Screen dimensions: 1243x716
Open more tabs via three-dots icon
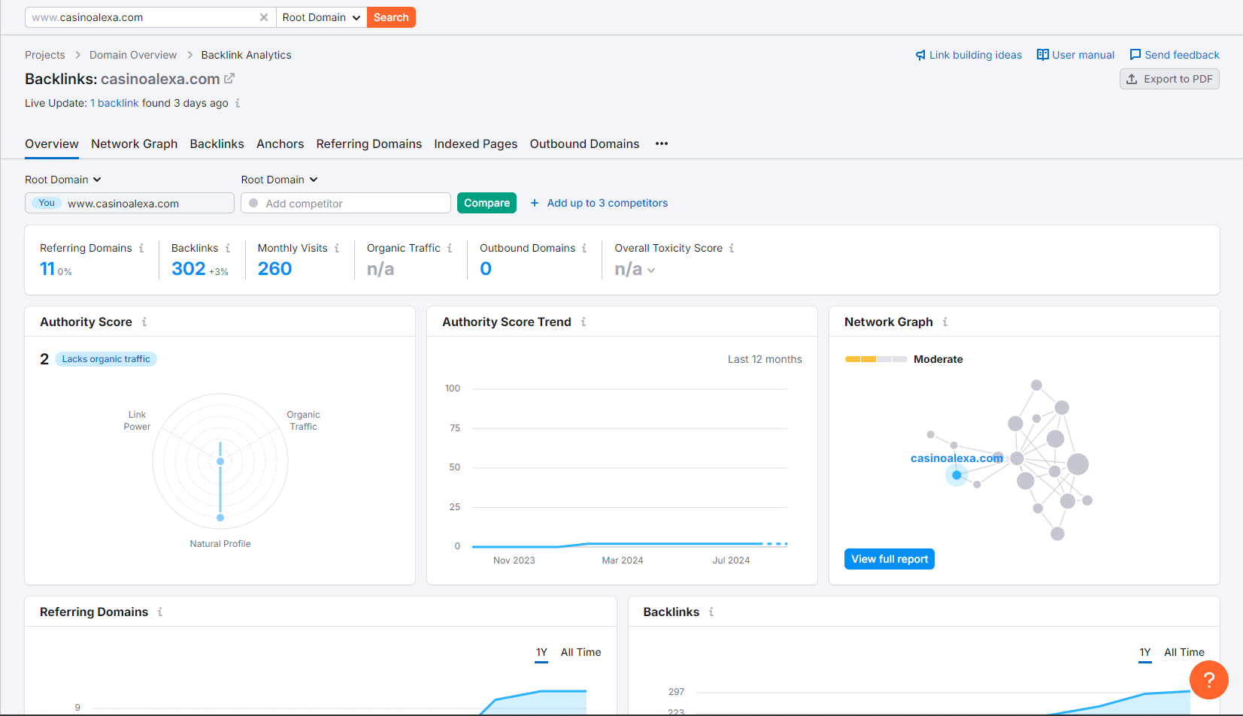(662, 144)
